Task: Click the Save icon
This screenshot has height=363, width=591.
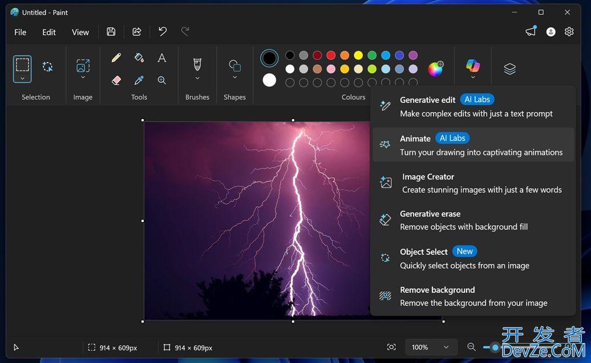Action: click(x=111, y=32)
